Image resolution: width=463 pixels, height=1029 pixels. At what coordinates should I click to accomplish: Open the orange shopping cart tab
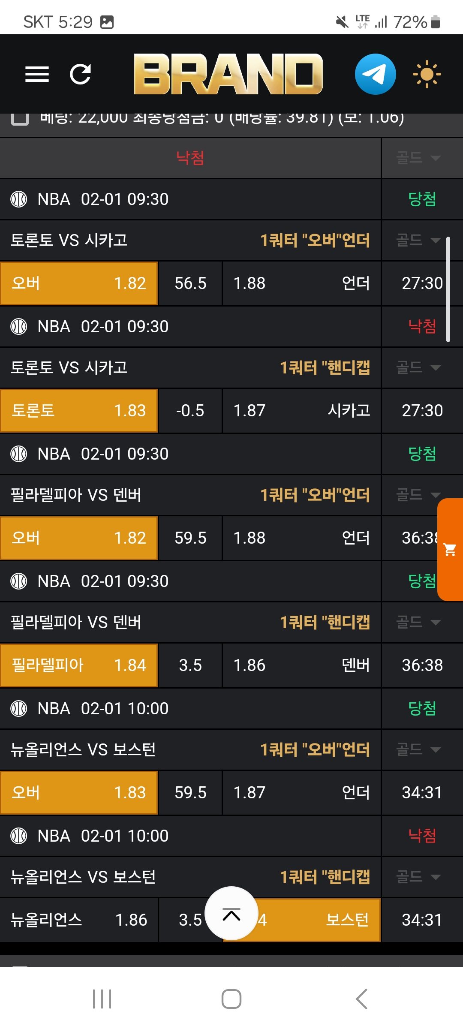[450, 549]
